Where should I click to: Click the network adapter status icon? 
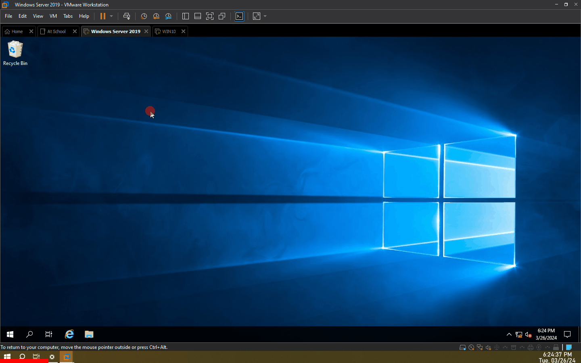tap(480, 347)
